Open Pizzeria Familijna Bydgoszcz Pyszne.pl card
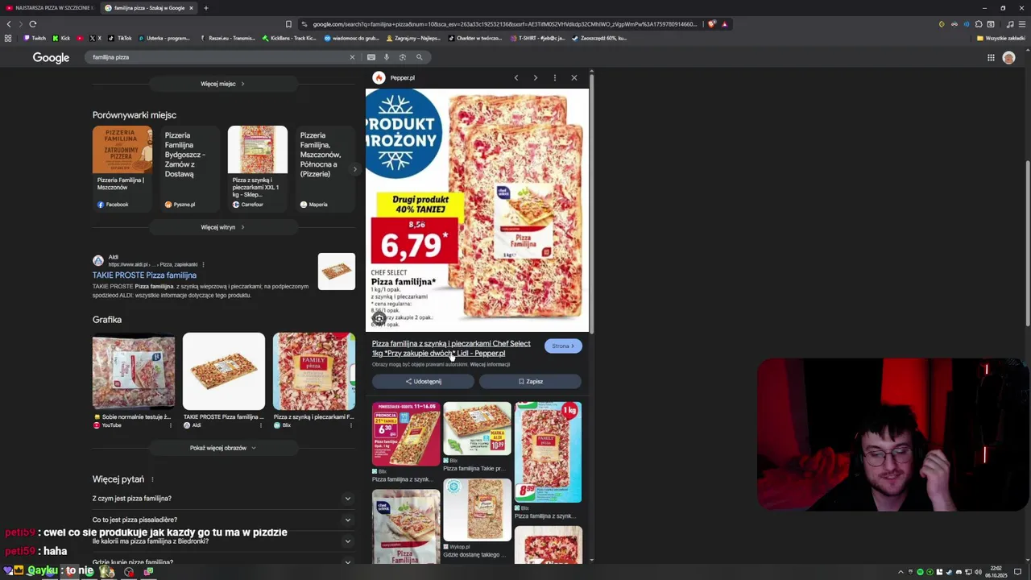The width and height of the screenshot is (1031, 580). [189, 168]
